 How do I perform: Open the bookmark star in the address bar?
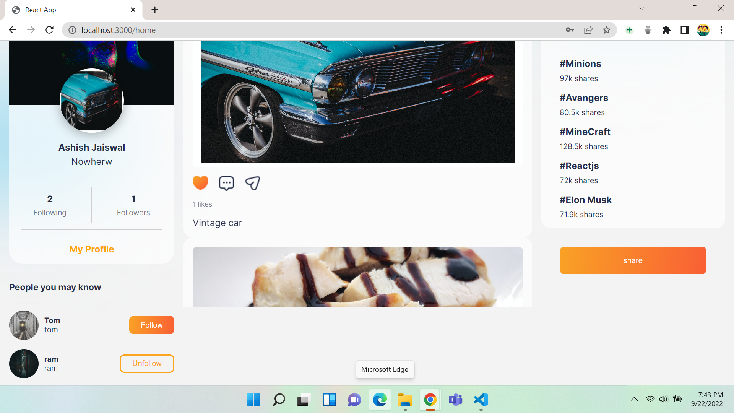tap(607, 30)
